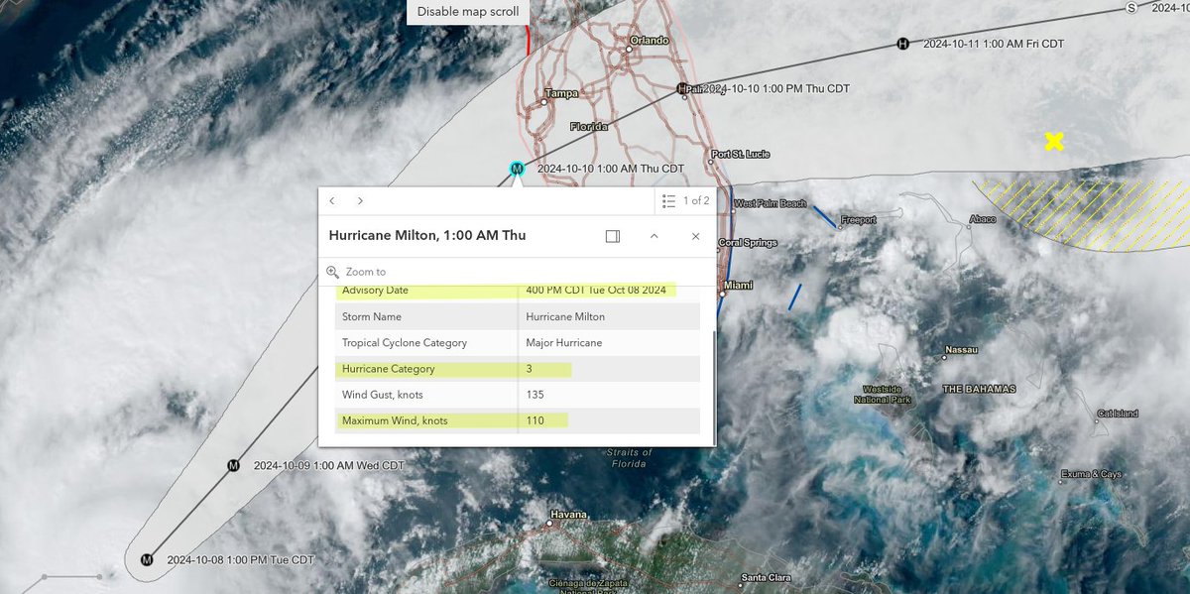Close the Hurricane Milton popup

[695, 236]
